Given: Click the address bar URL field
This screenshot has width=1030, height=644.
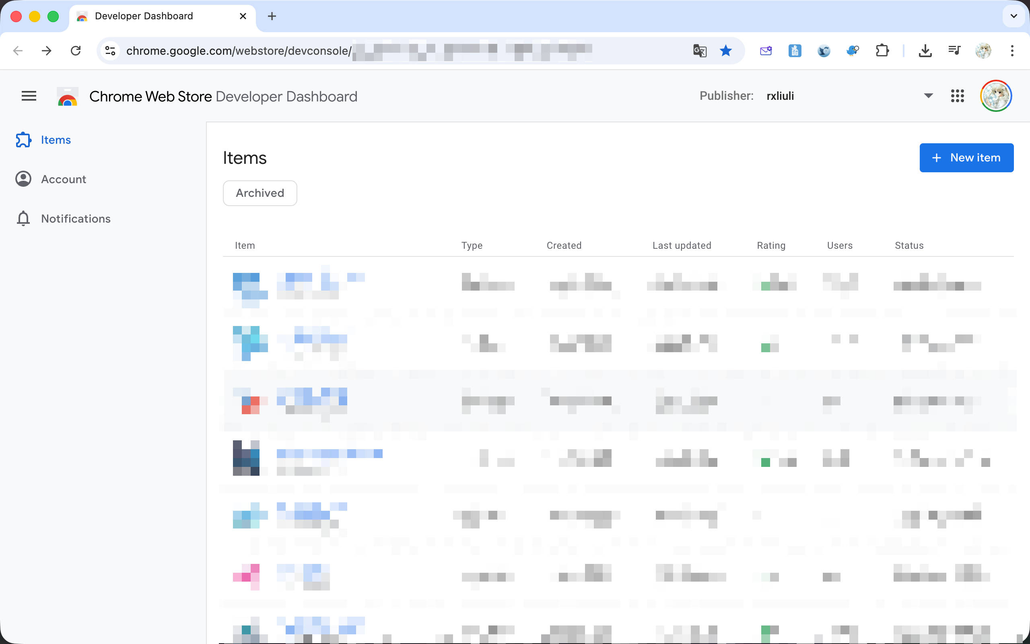Looking at the screenshot, I should tap(238, 51).
